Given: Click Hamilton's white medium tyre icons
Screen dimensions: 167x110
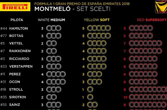Looking at the screenshot, I should [x=54, y=28].
